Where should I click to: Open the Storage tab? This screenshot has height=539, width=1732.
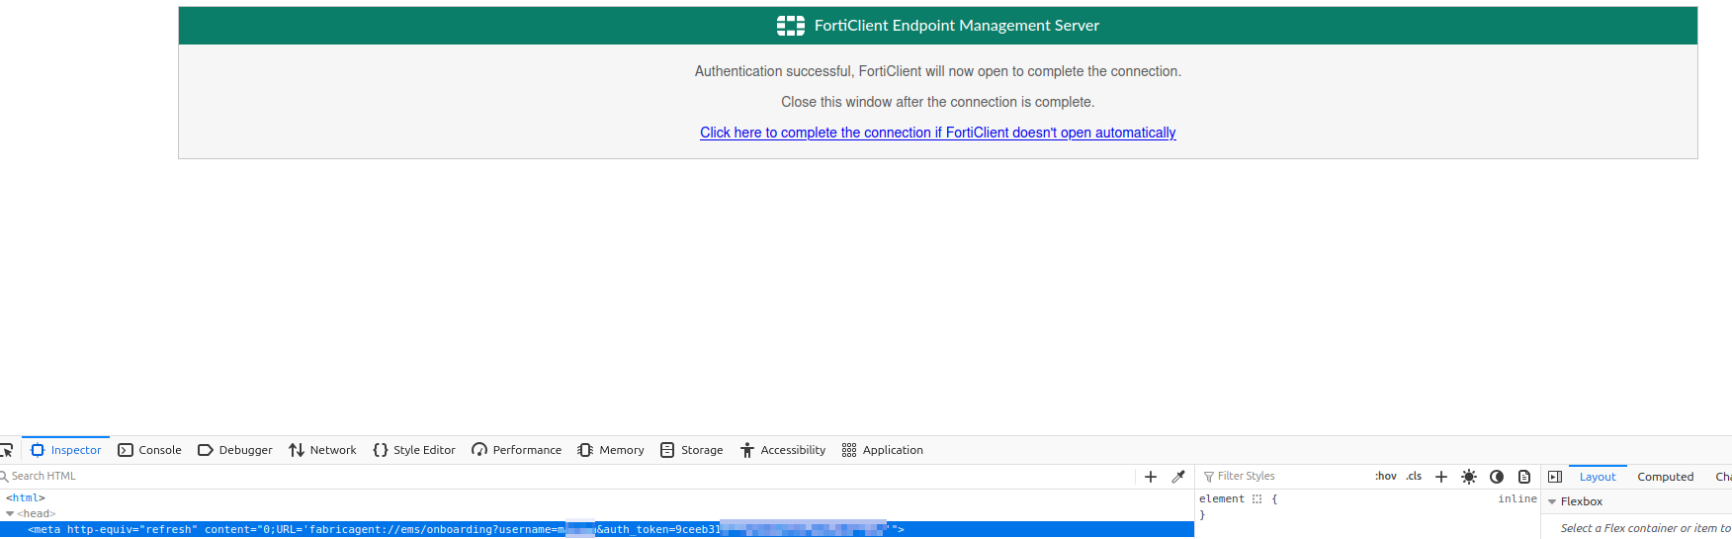pos(692,450)
